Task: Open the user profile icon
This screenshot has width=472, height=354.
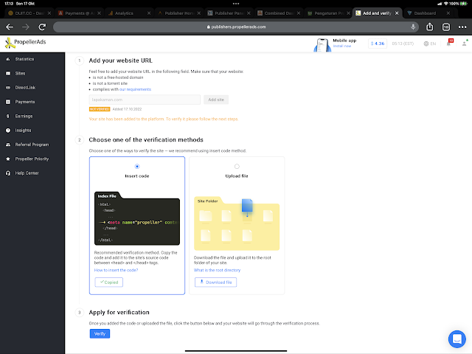Action: click(465, 44)
